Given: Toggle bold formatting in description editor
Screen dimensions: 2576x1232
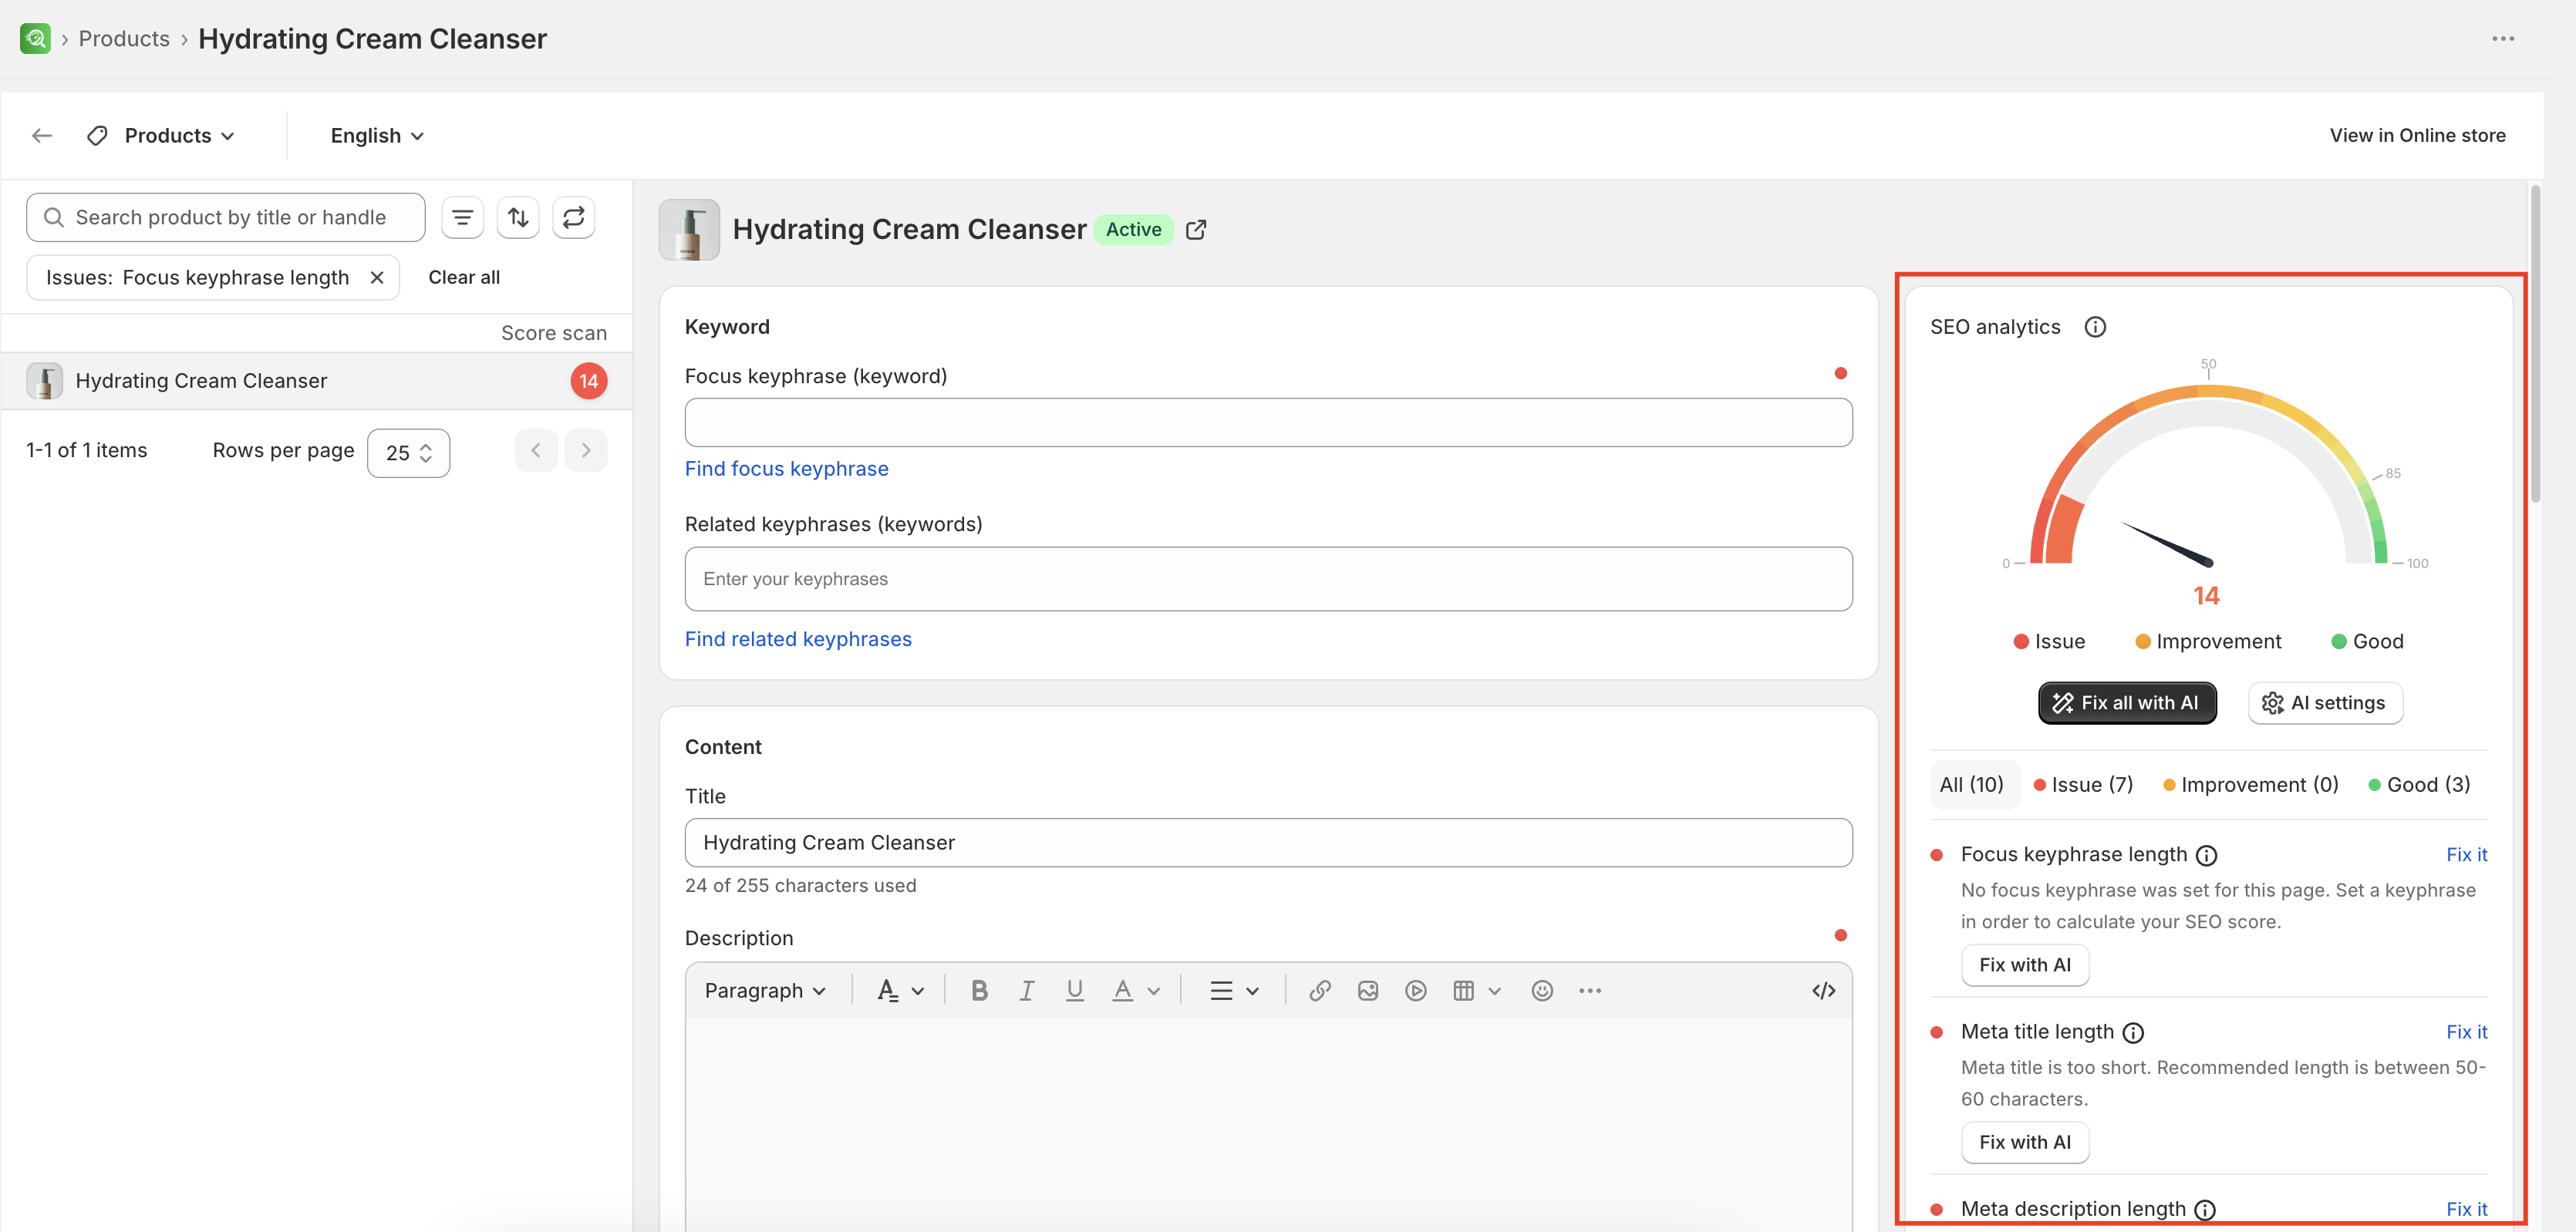Looking at the screenshot, I should click(979, 990).
